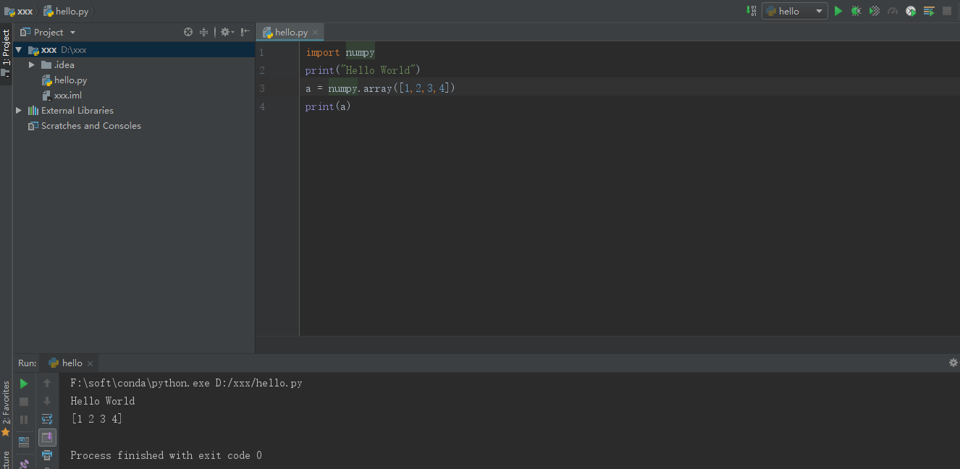This screenshot has width=960, height=469.
Task: Click the run-with-lines icon in top toolbar
Action: (929, 11)
